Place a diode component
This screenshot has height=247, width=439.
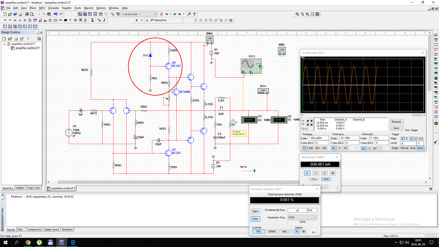[15, 20]
